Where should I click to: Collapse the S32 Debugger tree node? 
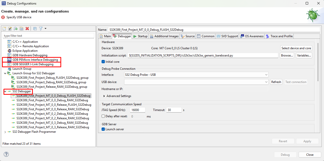coord(5,91)
